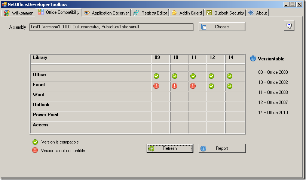The height and width of the screenshot is (180, 306).
Task: Click the Excel 12 compatible green checkmark
Action: (211, 86)
